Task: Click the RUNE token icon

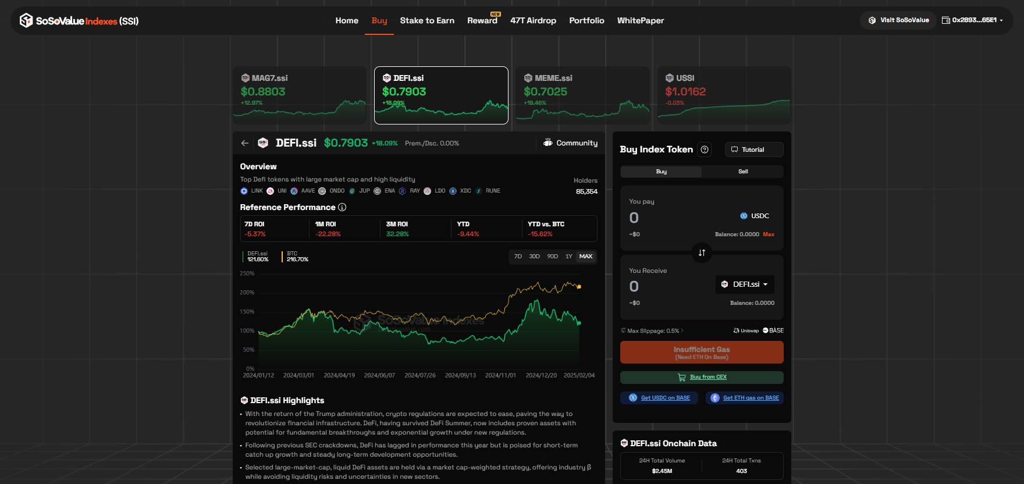Action: tap(479, 191)
